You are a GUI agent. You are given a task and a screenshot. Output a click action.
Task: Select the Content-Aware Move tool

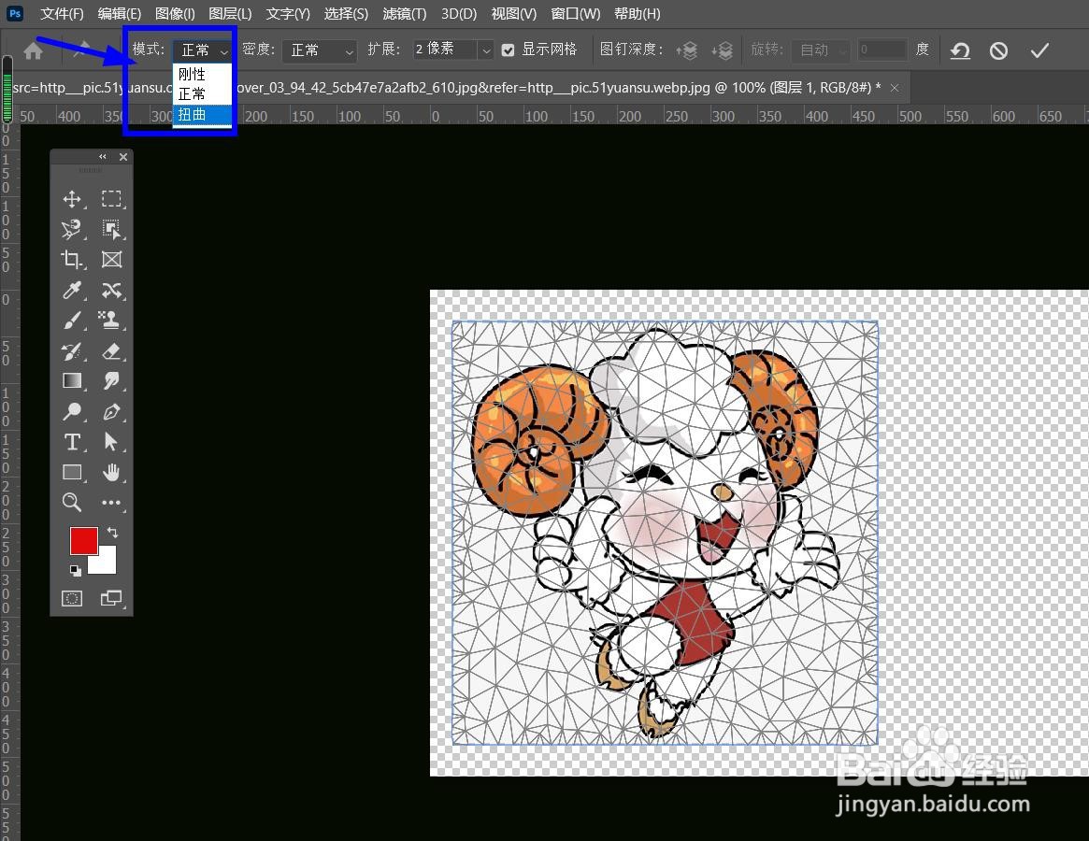click(111, 290)
